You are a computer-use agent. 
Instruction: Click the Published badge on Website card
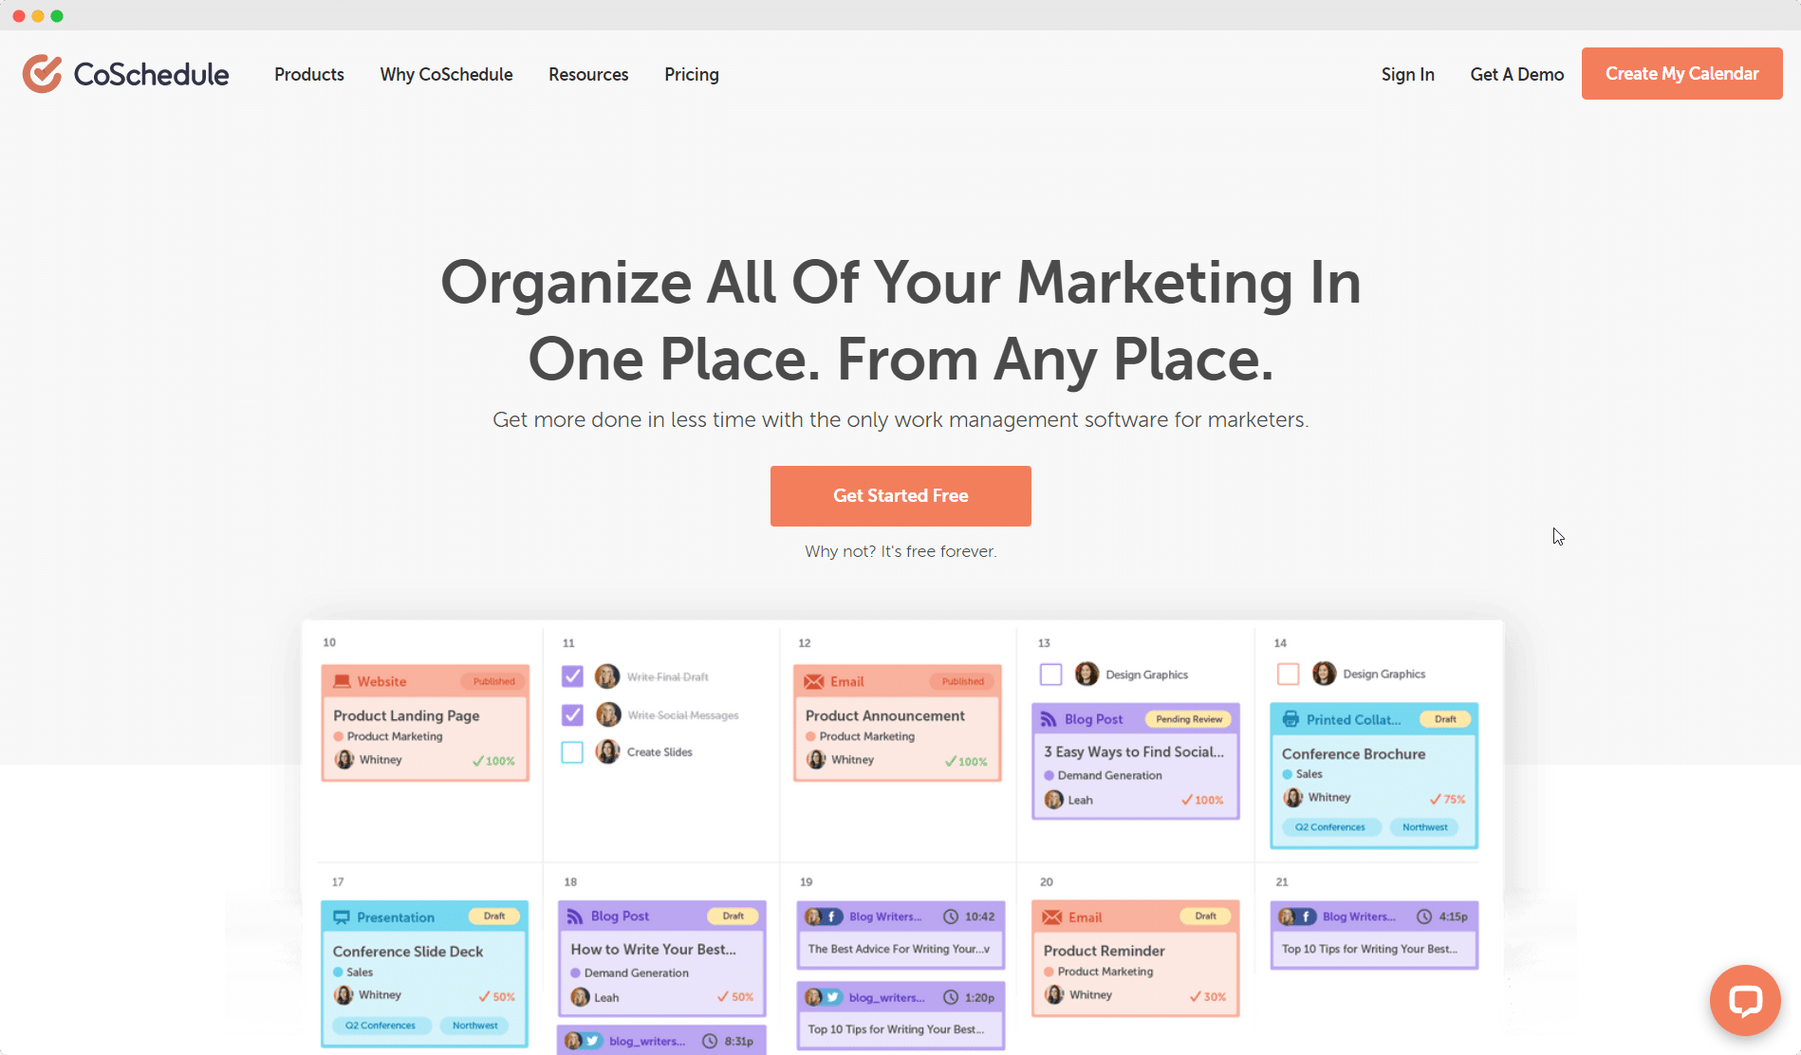pyautogui.click(x=494, y=681)
